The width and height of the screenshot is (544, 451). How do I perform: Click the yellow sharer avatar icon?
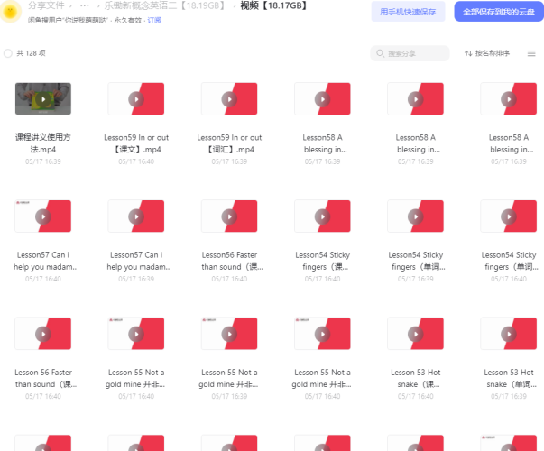pos(11,11)
